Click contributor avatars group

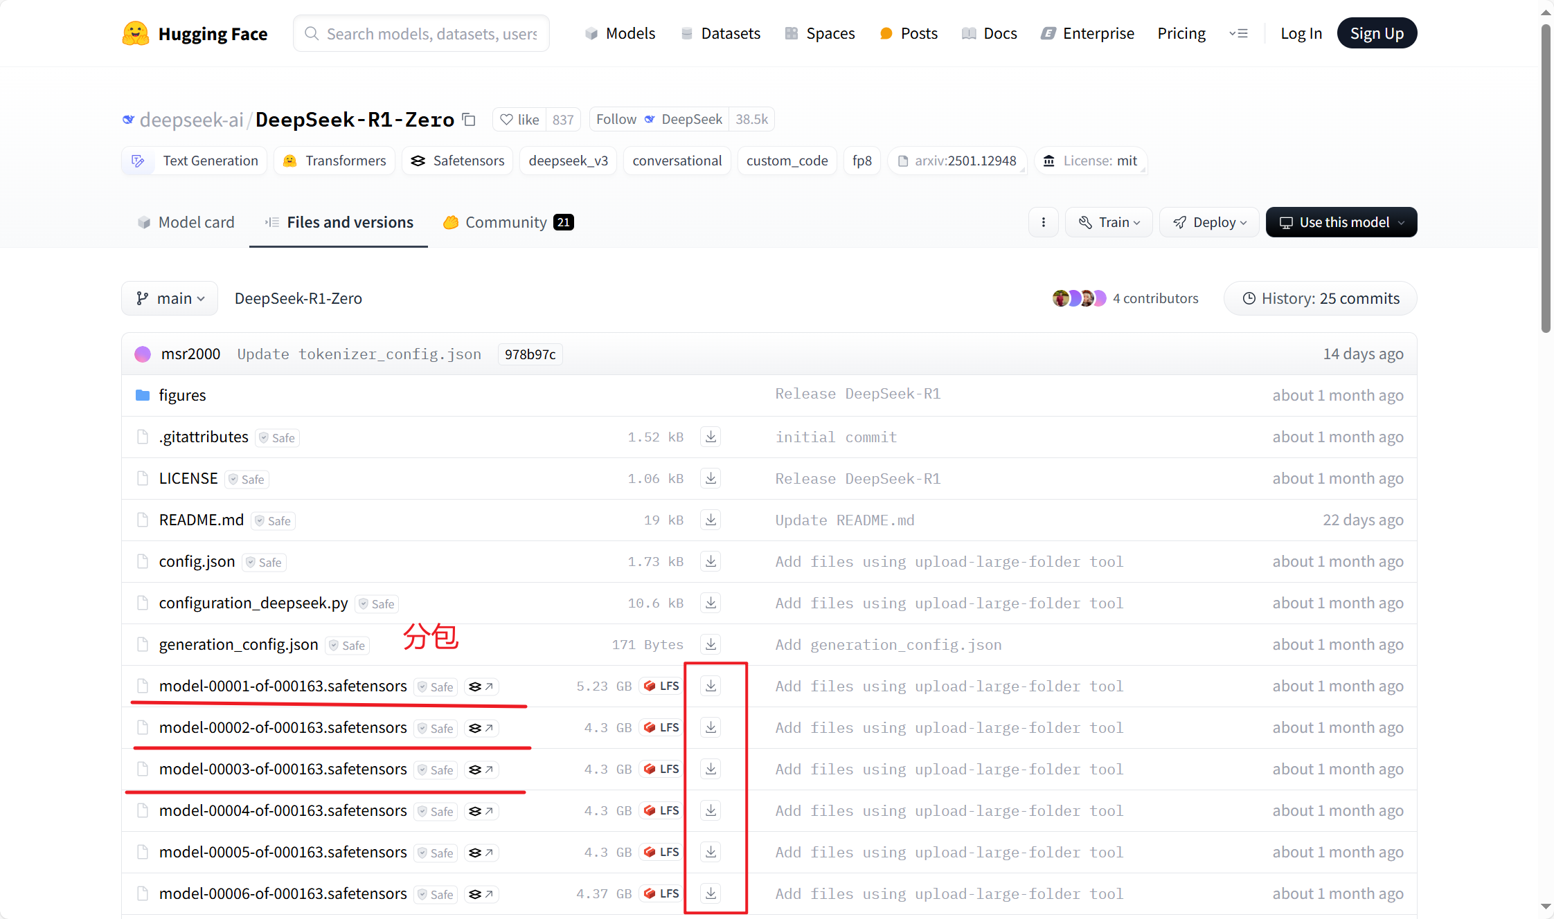point(1079,298)
